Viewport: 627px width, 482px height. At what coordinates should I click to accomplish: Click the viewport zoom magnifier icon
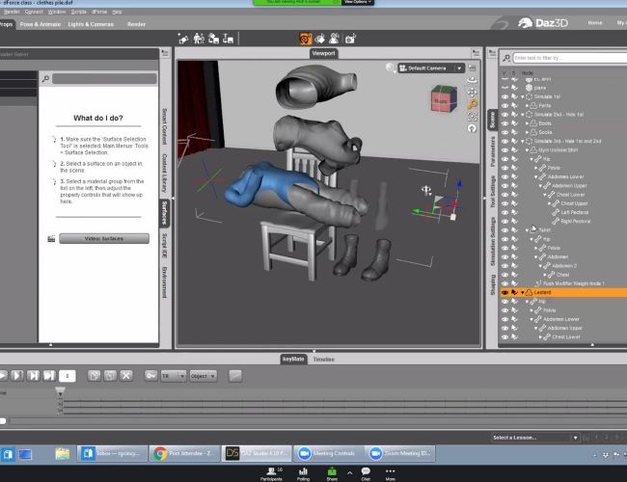coord(472,104)
